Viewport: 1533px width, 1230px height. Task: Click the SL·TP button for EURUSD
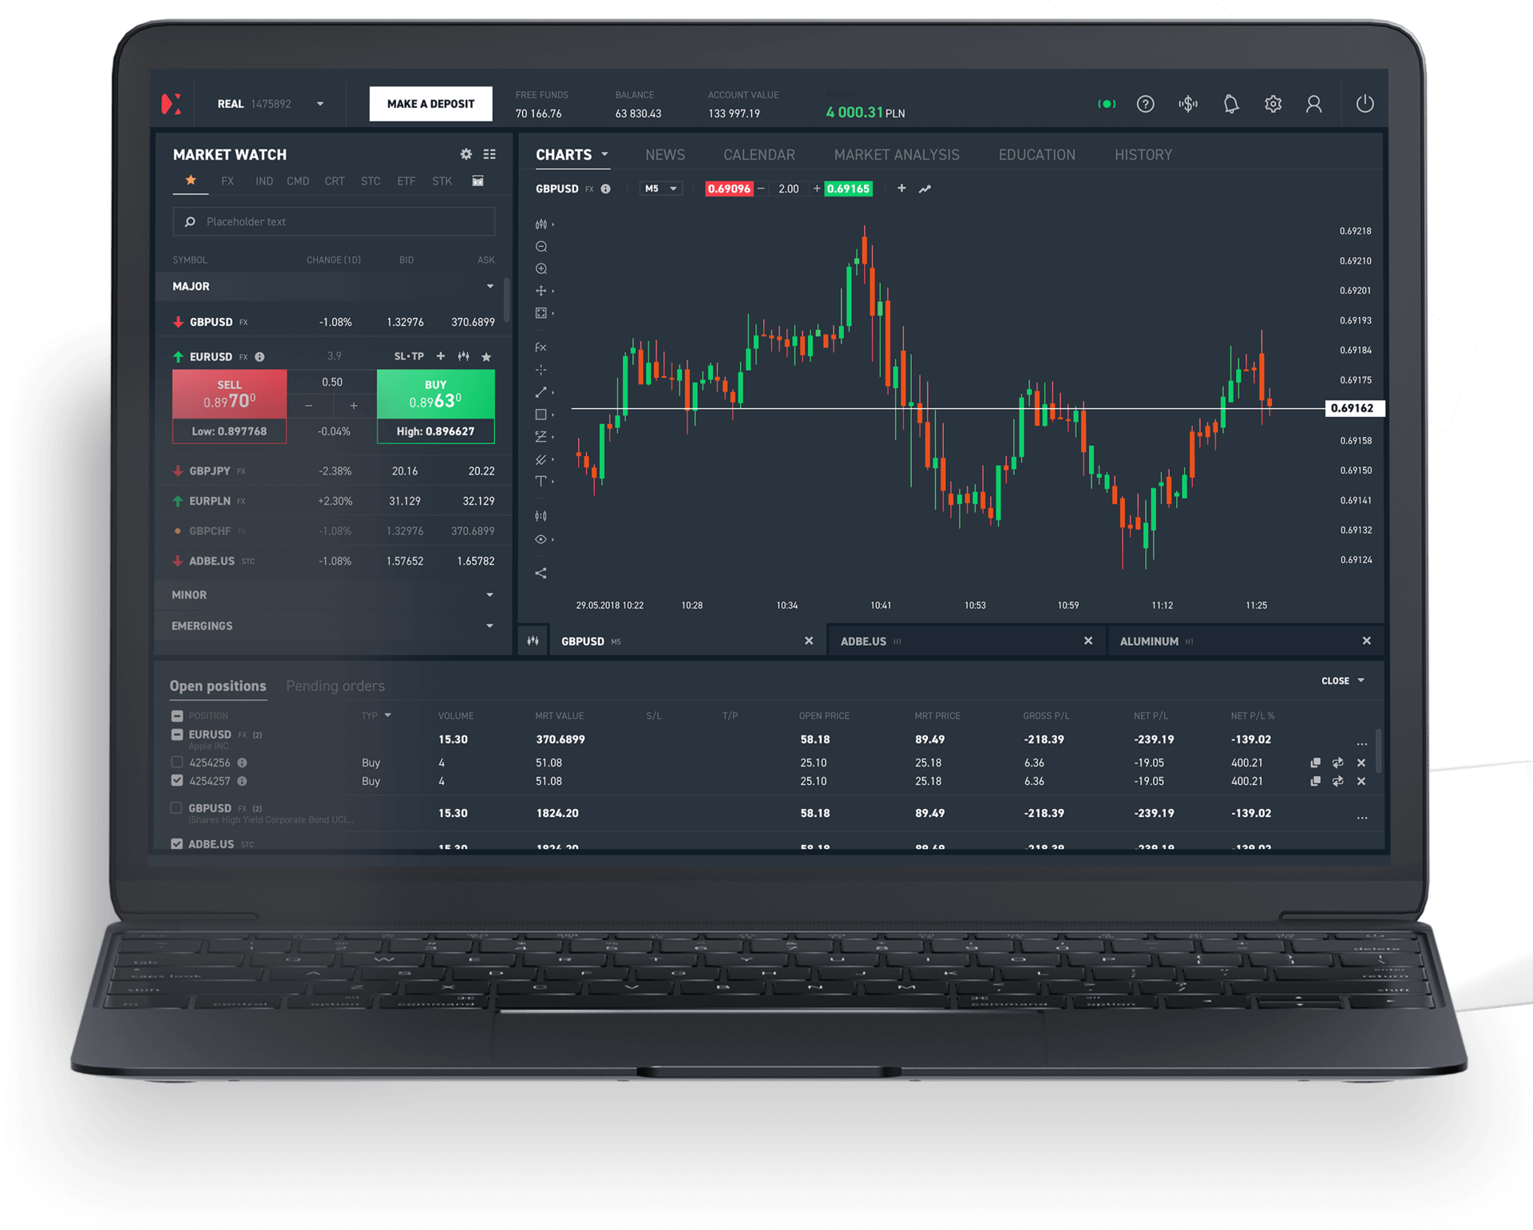410,356
